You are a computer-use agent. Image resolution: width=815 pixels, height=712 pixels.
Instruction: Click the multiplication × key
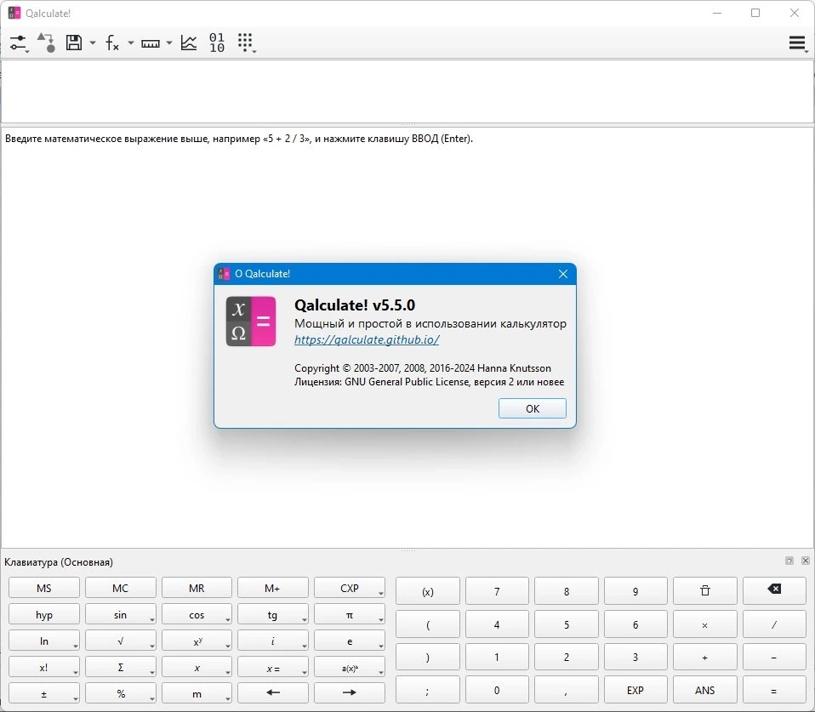704,624
